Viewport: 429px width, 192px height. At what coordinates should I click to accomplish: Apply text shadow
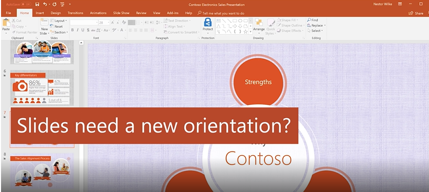pyautogui.click(x=88, y=30)
